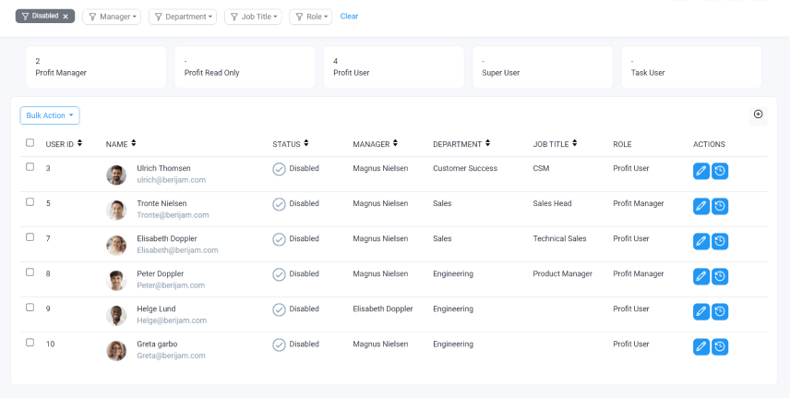
Task: Select the checkbox for user ID 9
Action: [x=30, y=308]
